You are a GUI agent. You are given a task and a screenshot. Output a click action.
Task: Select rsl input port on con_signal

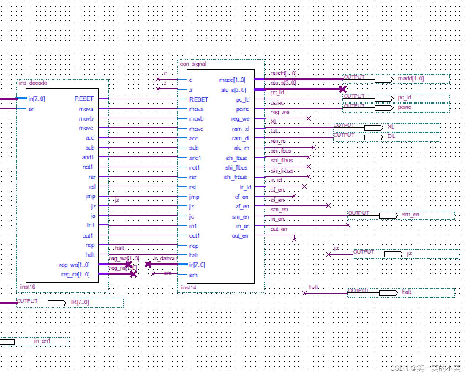click(193, 187)
